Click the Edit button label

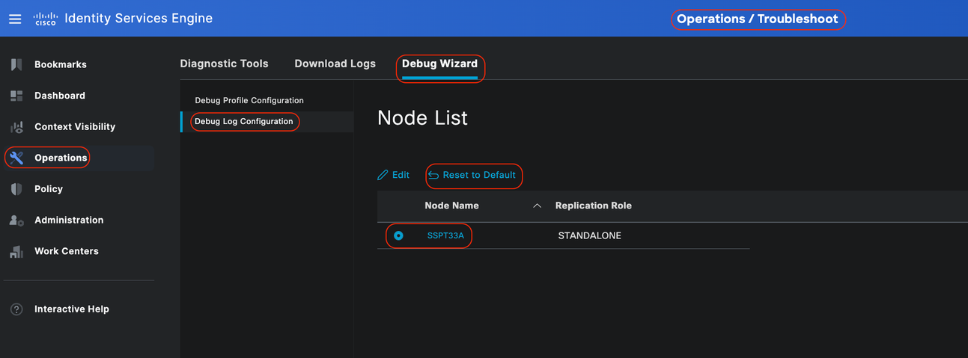tap(401, 175)
